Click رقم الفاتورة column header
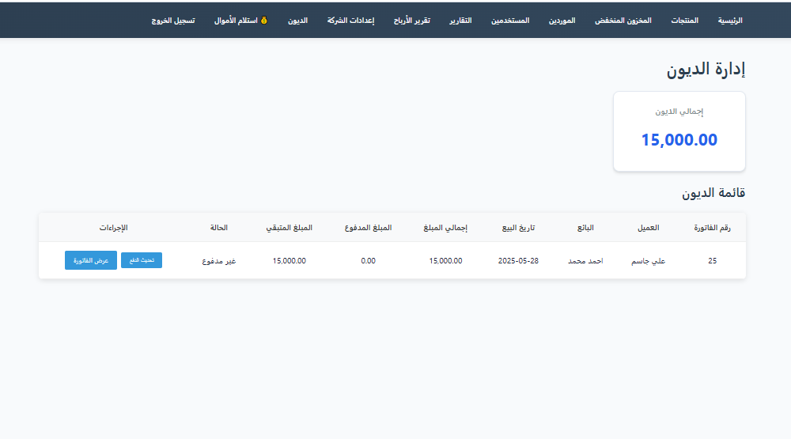Viewport: 791px width, 439px height. pos(712,228)
